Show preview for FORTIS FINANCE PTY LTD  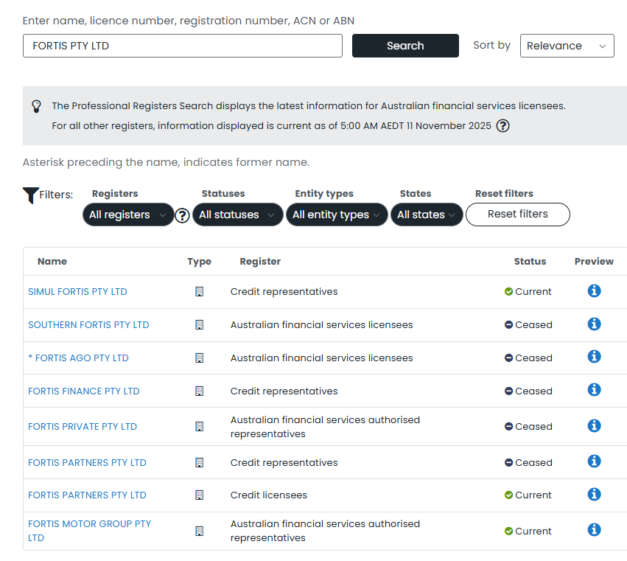(x=594, y=390)
